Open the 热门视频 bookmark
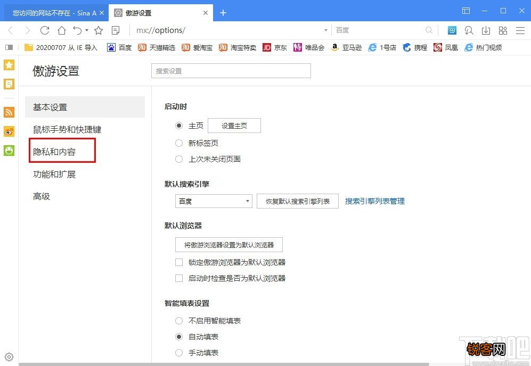This screenshot has height=366, width=531. point(483,48)
